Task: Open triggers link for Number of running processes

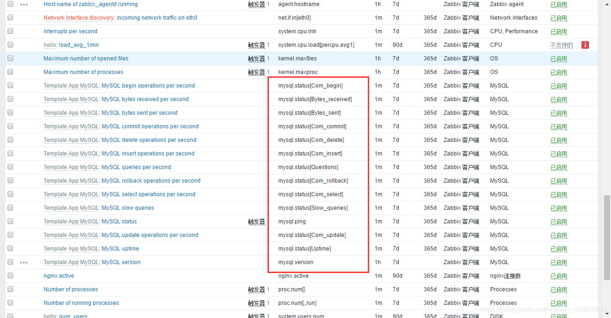Action: click(257, 303)
